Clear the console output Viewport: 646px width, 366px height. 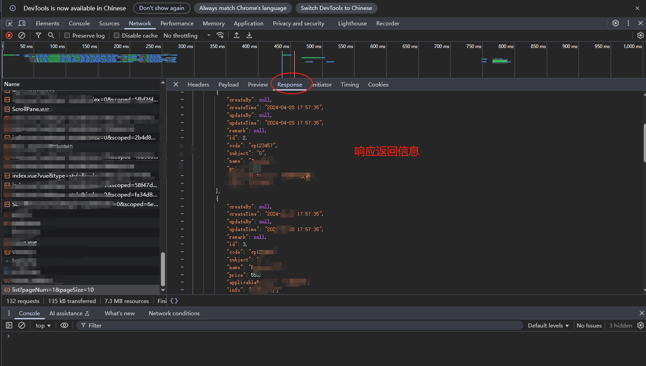click(22, 325)
